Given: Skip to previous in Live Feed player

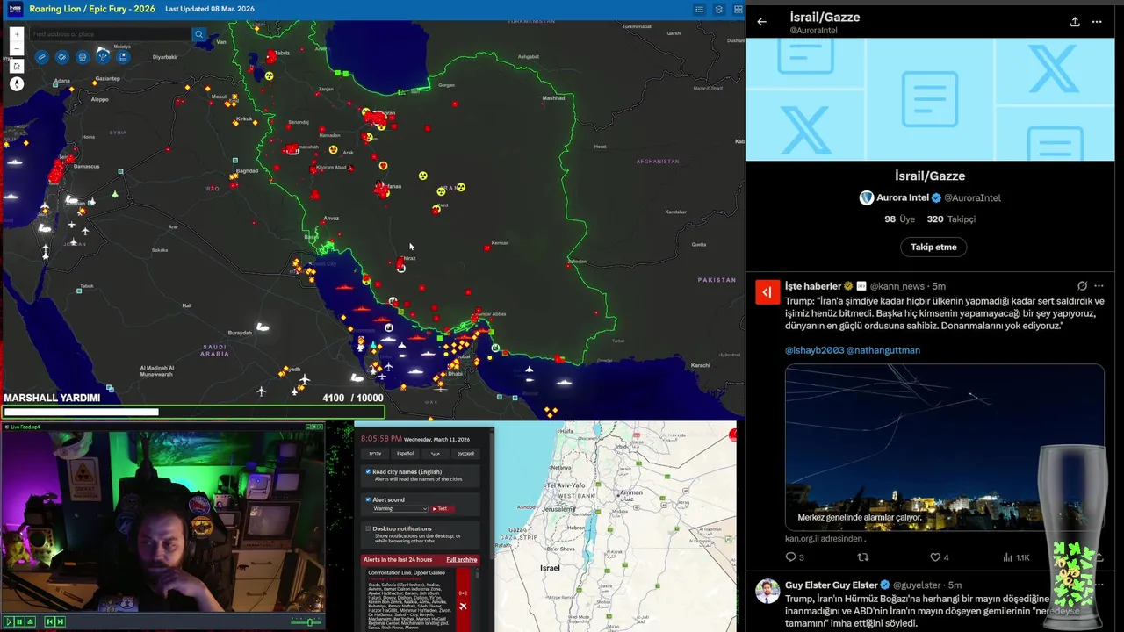Looking at the screenshot, I should tap(50, 621).
